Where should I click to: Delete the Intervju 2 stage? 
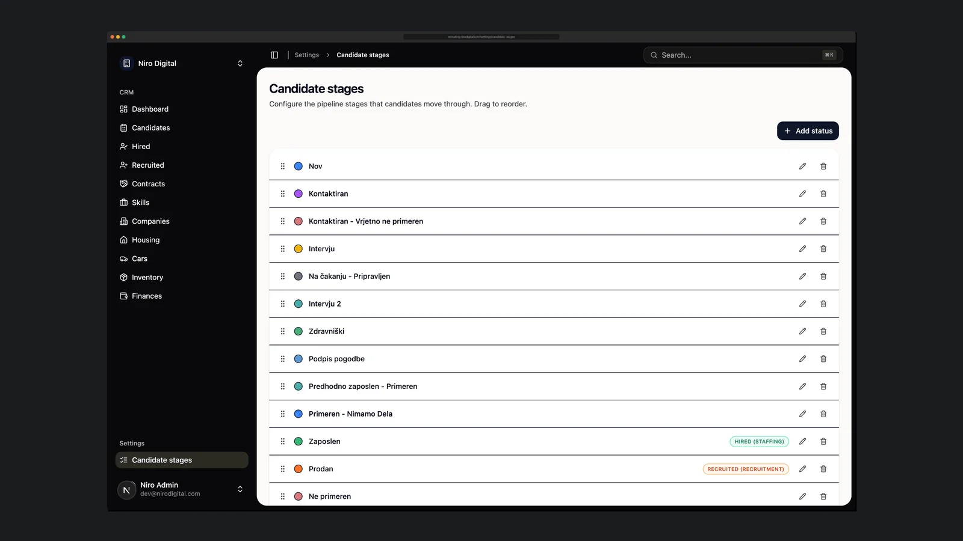click(x=823, y=304)
